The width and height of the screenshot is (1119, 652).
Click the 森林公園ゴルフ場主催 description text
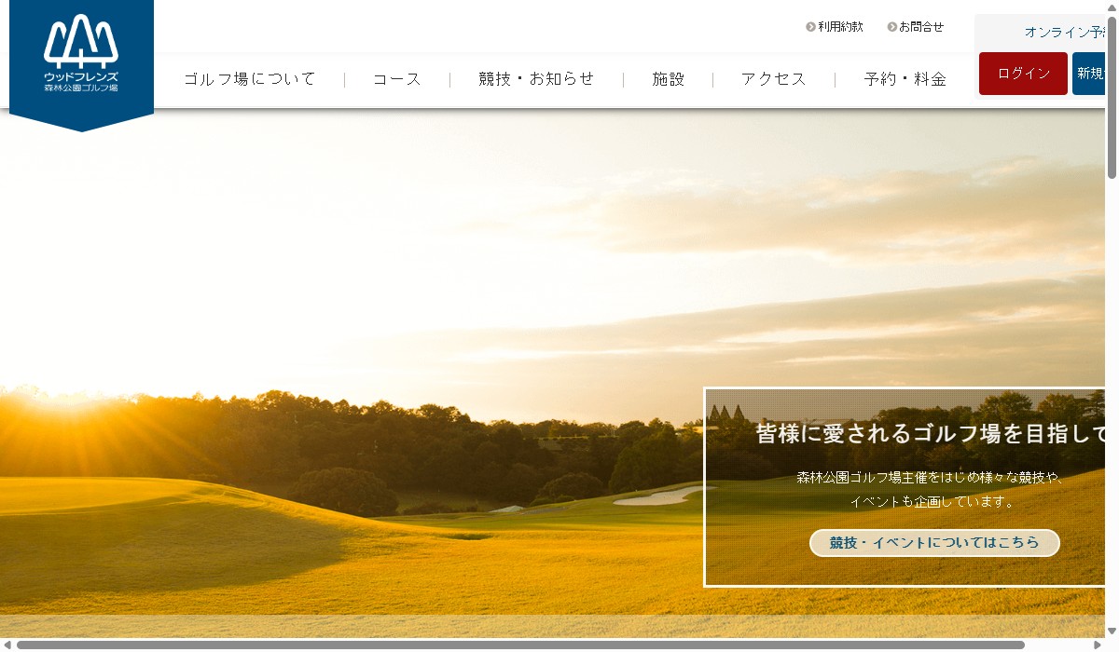pos(931,489)
